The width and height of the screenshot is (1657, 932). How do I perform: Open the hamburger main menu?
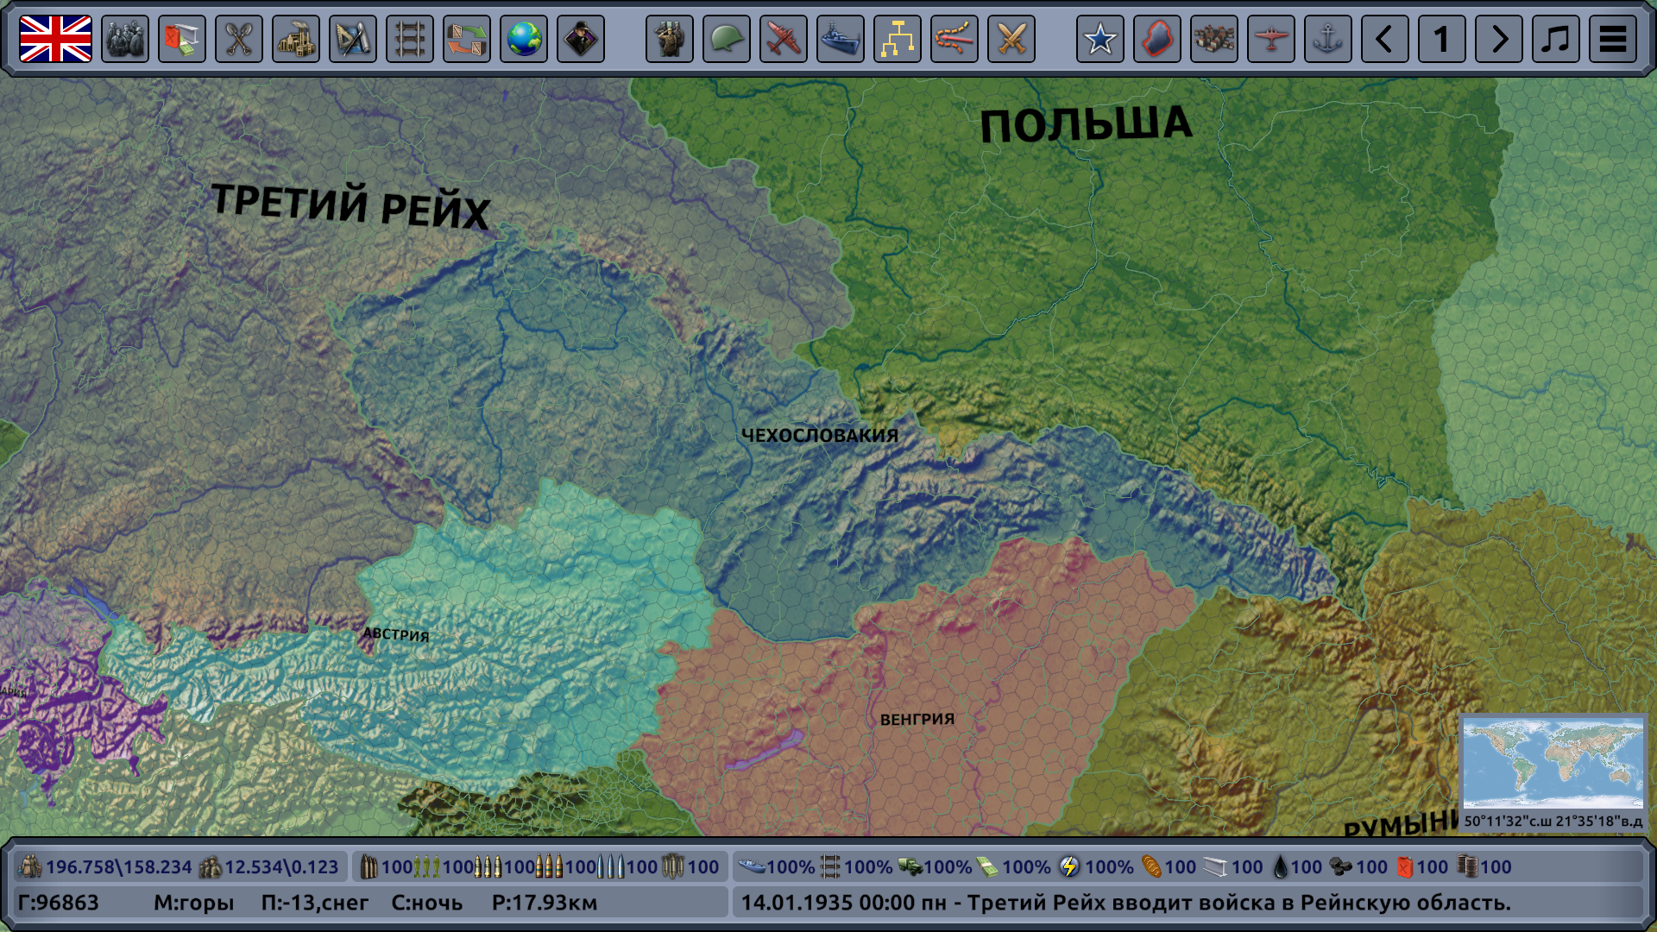[1613, 39]
